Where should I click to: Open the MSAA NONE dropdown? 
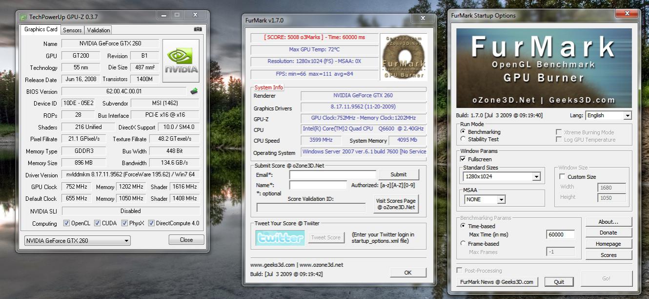[x=485, y=199]
